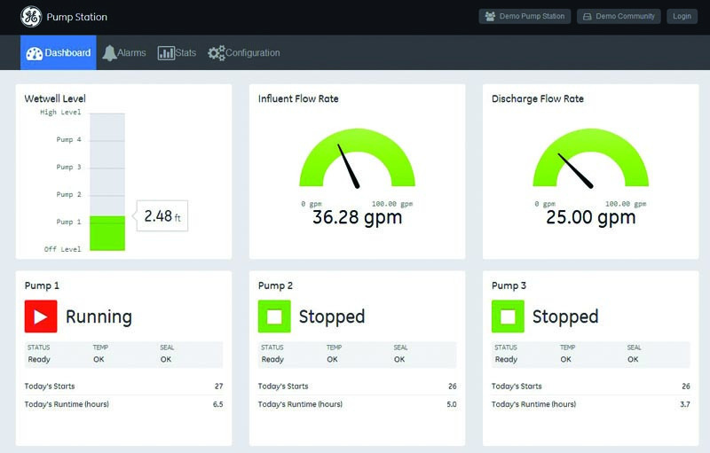Click the Influent Flow Rate gauge
The image size is (710, 453).
[357, 169]
